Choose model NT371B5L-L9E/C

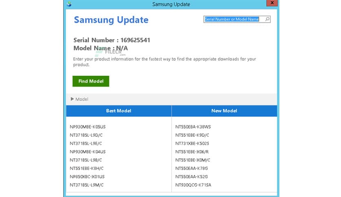tap(86, 143)
